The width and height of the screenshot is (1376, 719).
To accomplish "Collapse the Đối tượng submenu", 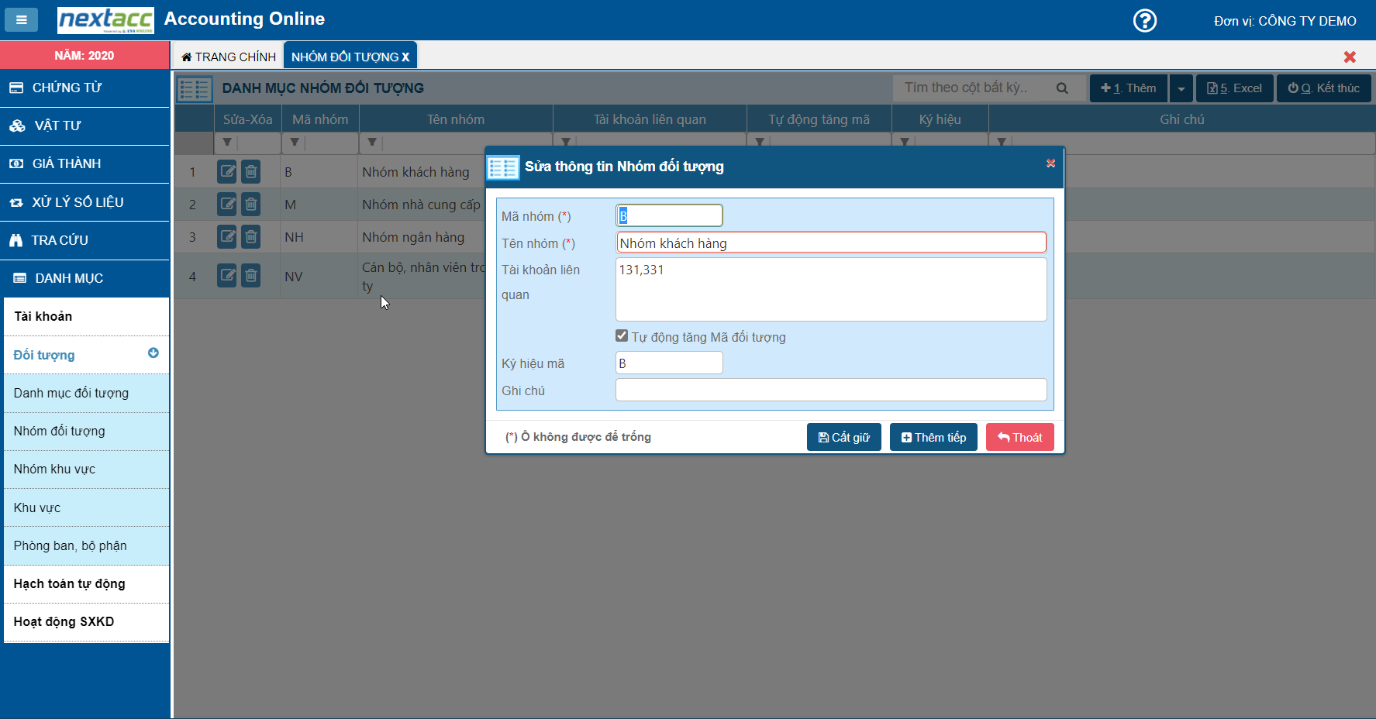I will [153, 353].
